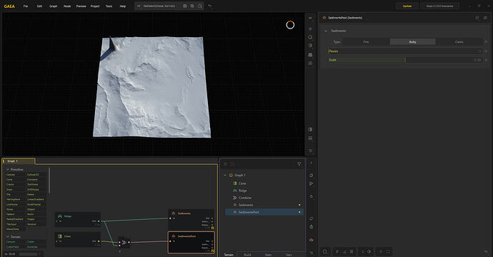Open the Edit menu
The height and width of the screenshot is (257, 493).
pos(39,6)
